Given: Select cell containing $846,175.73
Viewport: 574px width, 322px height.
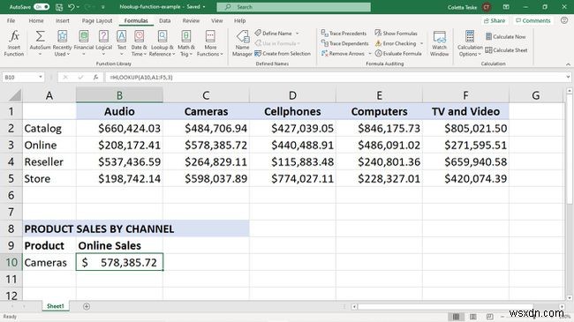Looking at the screenshot, I should pos(379,128).
